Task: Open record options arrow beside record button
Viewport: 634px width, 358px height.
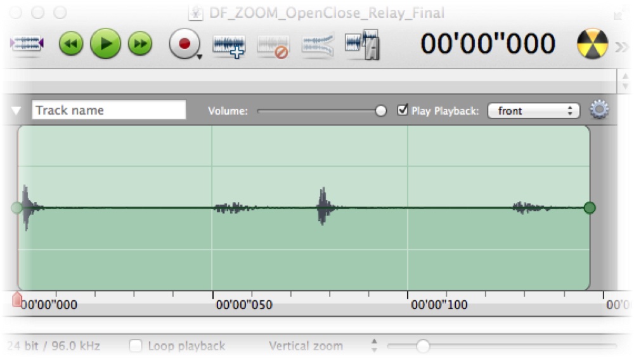Action: [199, 57]
